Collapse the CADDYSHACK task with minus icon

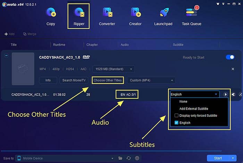(x=6, y=55)
